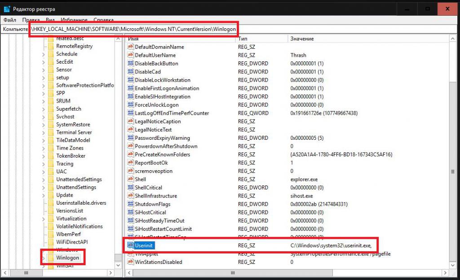
Task: Sort by the Имя column header
Action: pos(181,39)
